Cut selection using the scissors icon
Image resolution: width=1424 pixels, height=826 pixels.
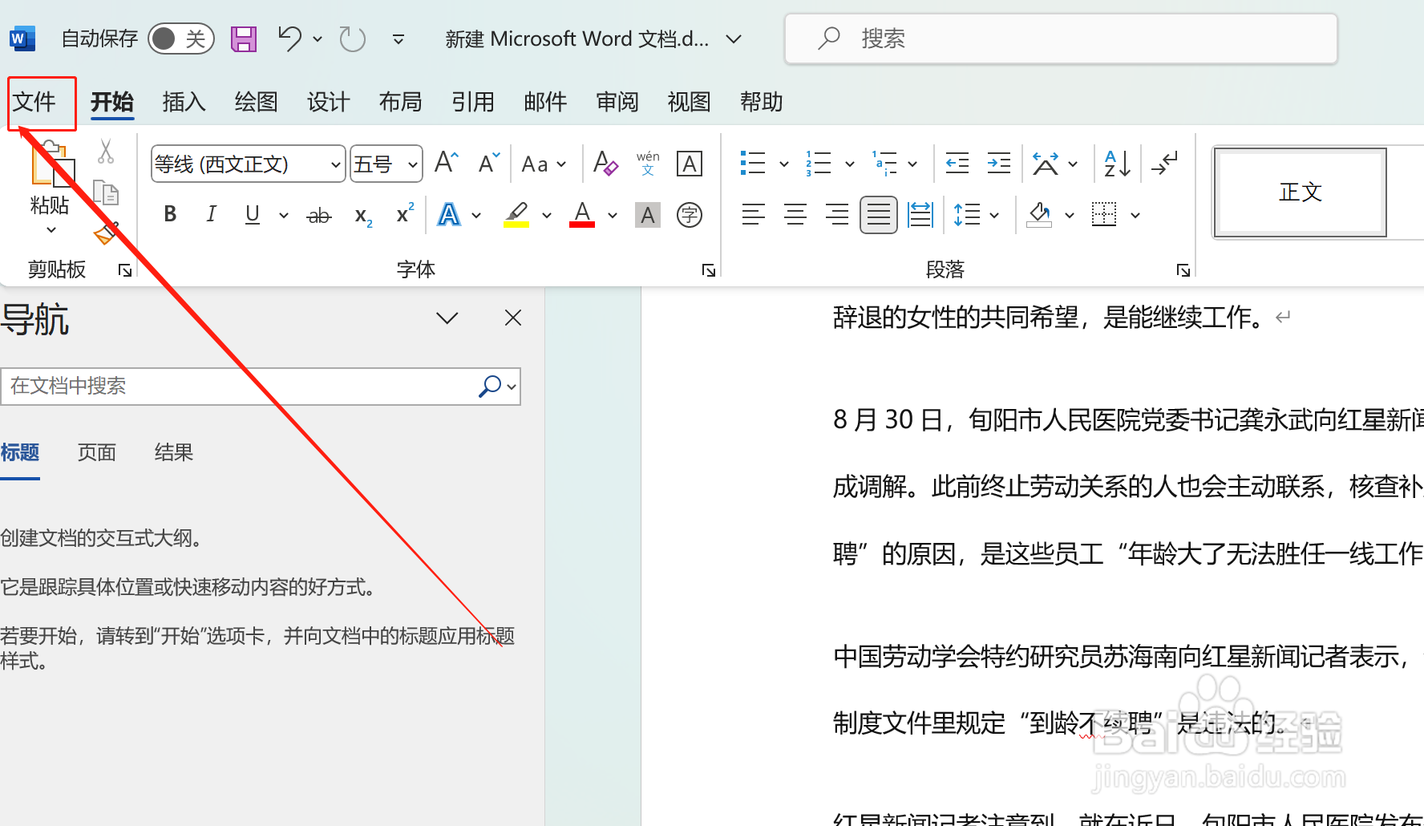(x=105, y=151)
